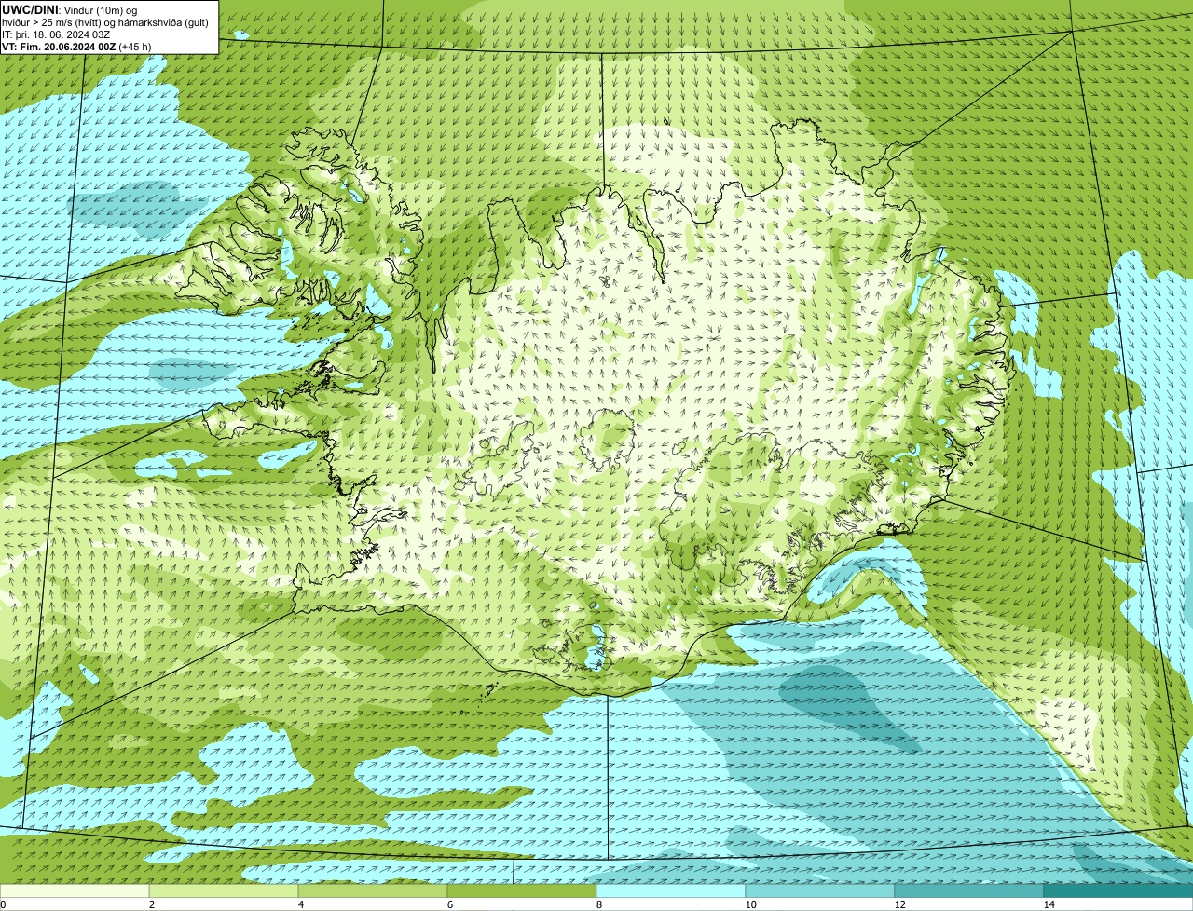Click the 4–6 m/s green legend swatch
Image resolution: width=1193 pixels, height=911 pixels.
pos(373,891)
